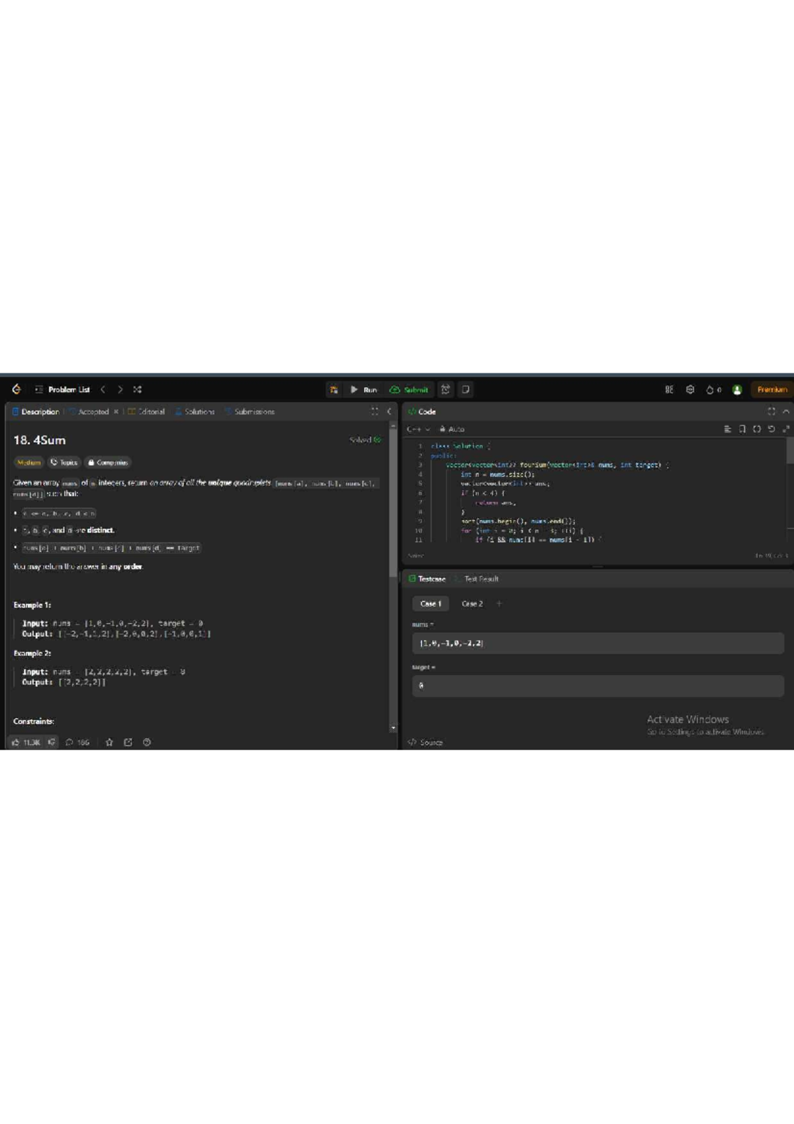Open the timer clock icon
Screen dimensions: 794x1124
[x=446, y=389]
